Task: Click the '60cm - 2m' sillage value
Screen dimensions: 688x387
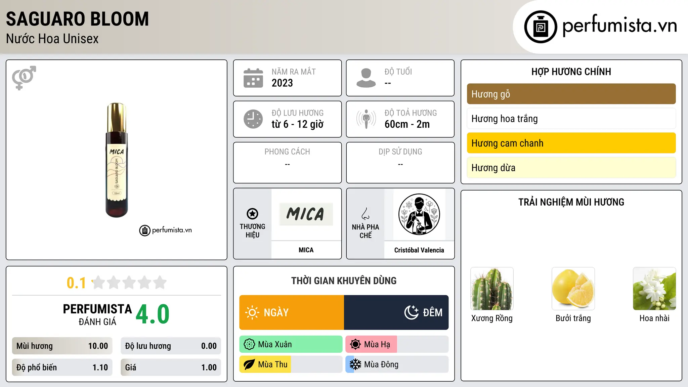Action: (407, 124)
